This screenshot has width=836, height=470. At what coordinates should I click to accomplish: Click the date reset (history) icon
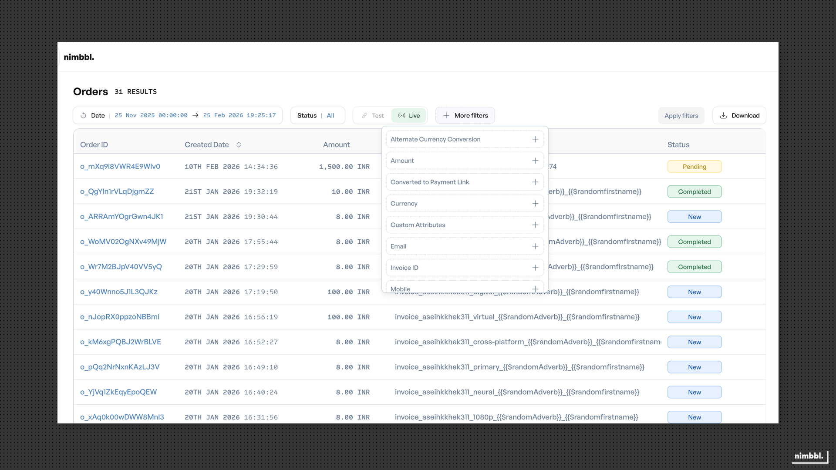[x=83, y=115]
